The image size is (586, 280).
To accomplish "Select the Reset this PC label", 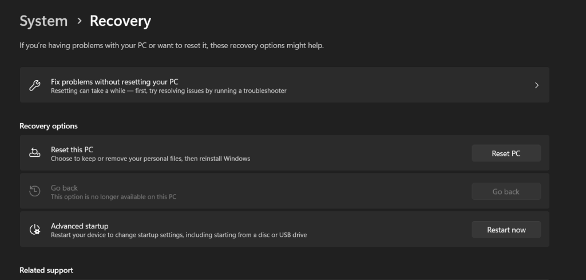I will click(x=72, y=149).
